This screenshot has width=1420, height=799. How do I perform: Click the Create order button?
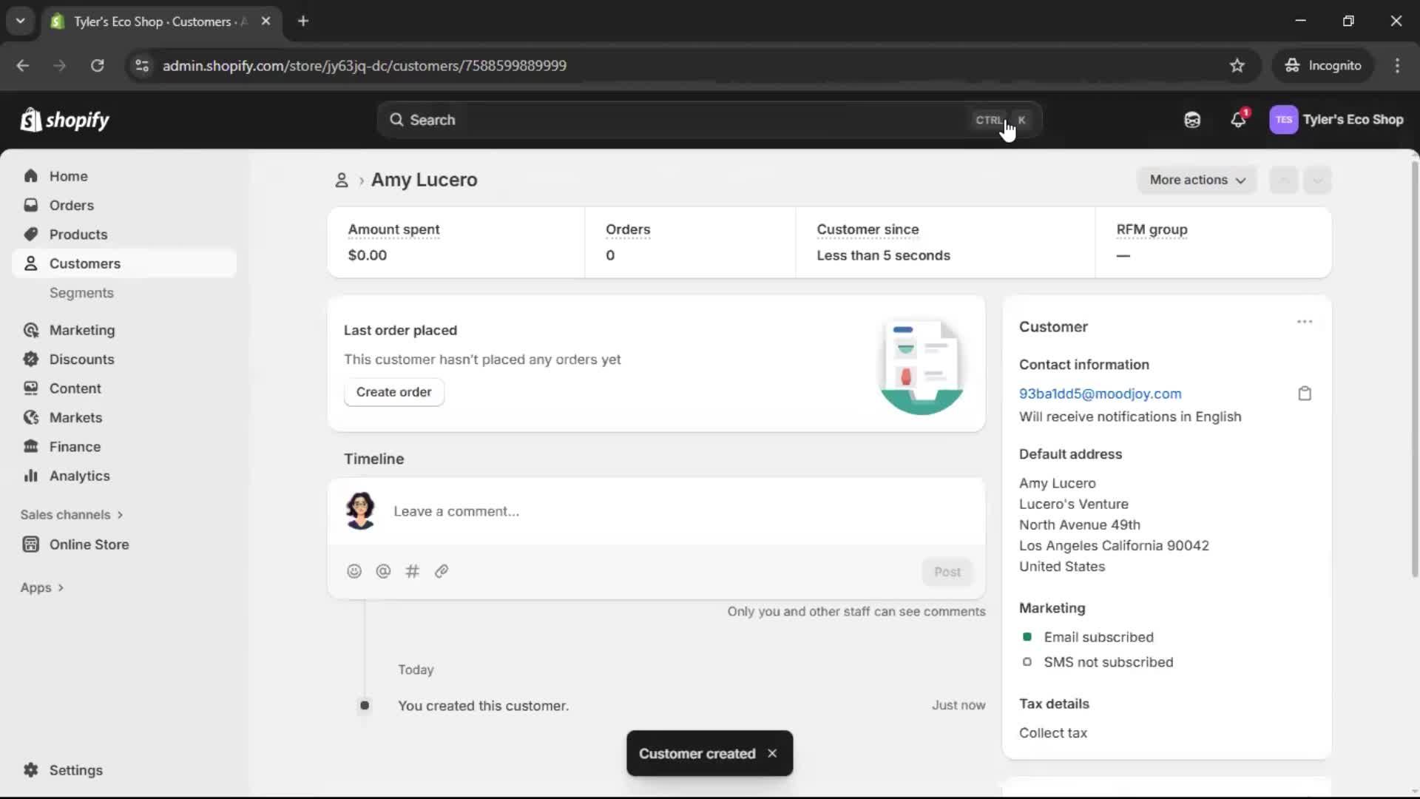(393, 392)
